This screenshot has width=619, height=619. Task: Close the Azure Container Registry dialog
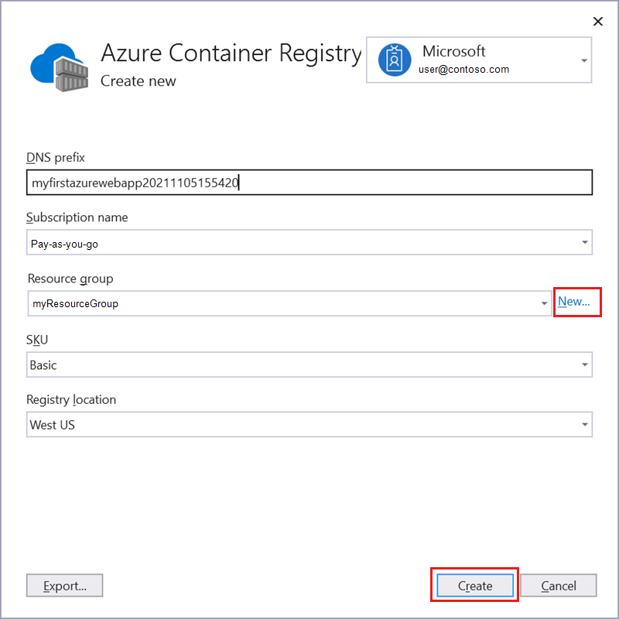tap(597, 21)
